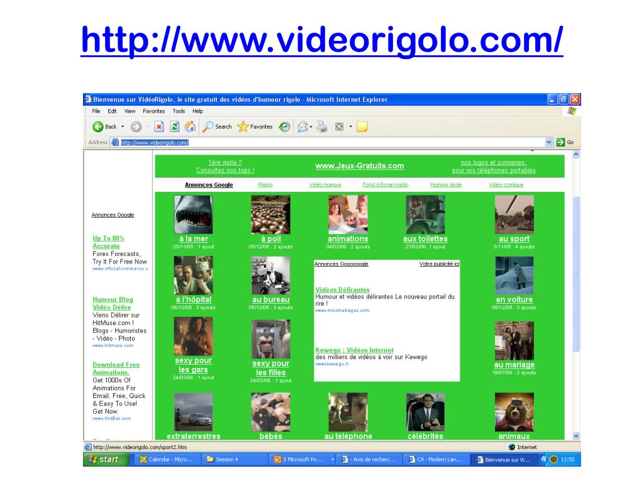
Task: Switch to 'Session 4' taskbar folder
Action: pos(235,460)
